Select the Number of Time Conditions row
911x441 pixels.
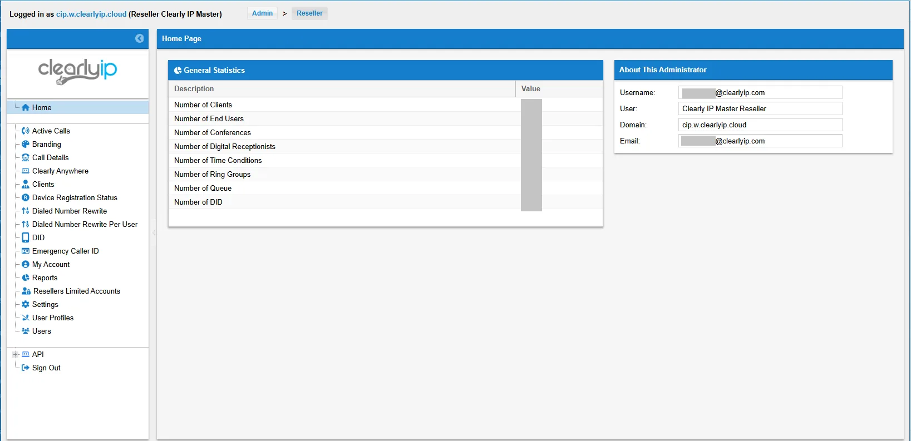tap(386, 160)
